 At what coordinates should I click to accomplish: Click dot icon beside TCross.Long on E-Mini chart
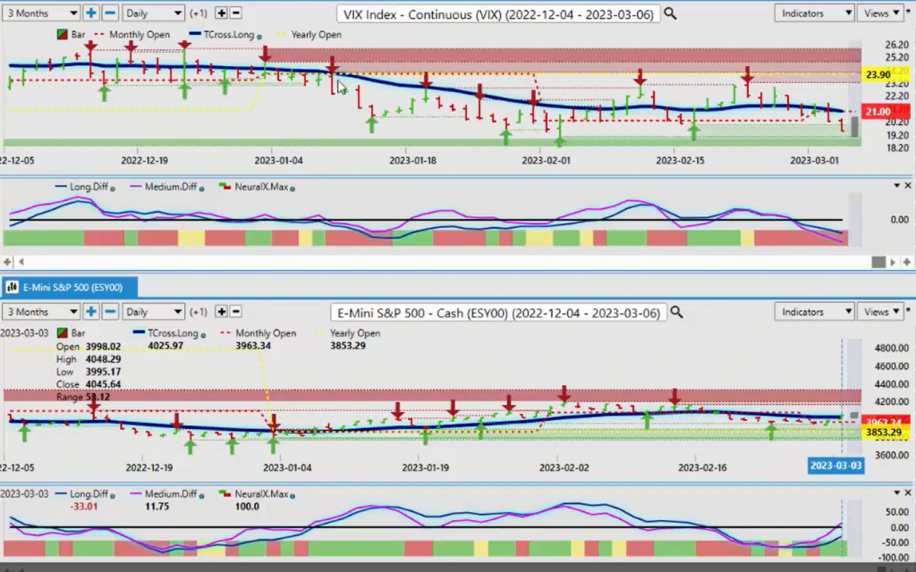pyautogui.click(x=203, y=335)
